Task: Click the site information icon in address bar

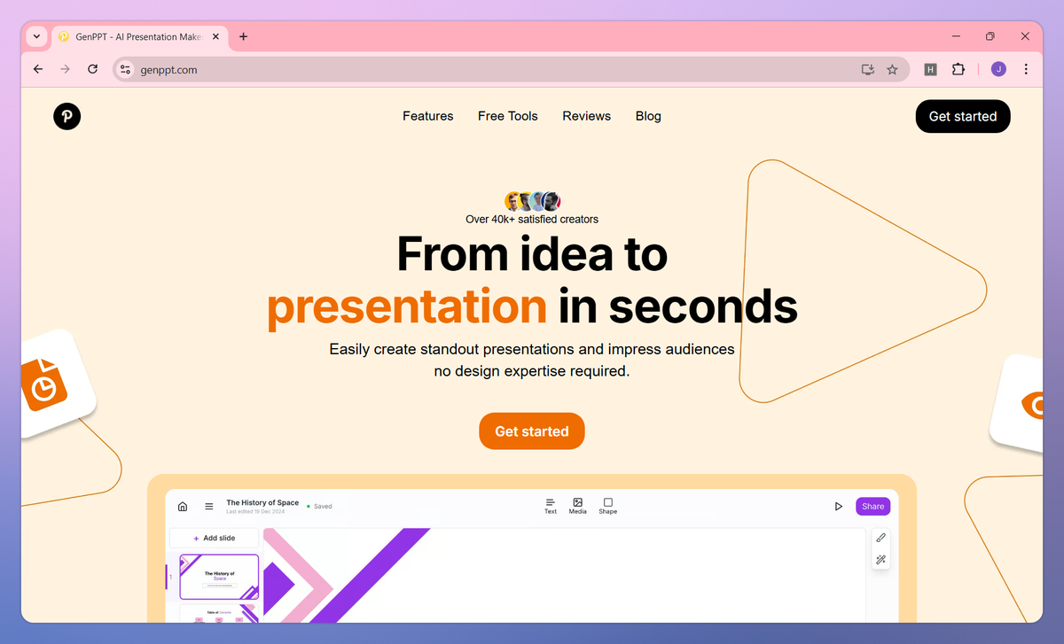Action: [x=125, y=69]
